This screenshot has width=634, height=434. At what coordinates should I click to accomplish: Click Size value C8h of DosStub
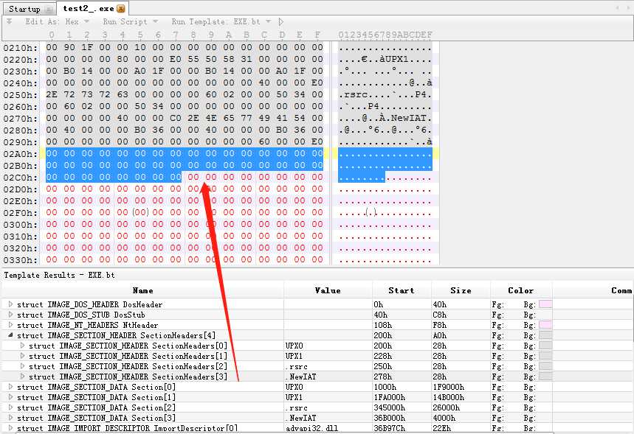click(439, 314)
